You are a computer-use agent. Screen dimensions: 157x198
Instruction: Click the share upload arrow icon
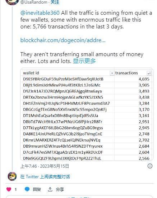click(50, 189)
